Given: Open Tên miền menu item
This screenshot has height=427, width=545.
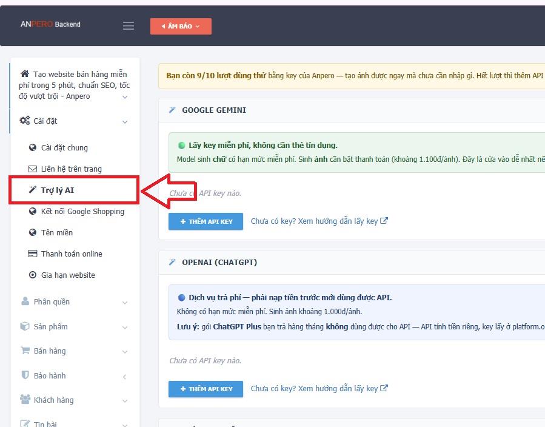Looking at the screenshot, I should pyautogui.click(x=56, y=233).
